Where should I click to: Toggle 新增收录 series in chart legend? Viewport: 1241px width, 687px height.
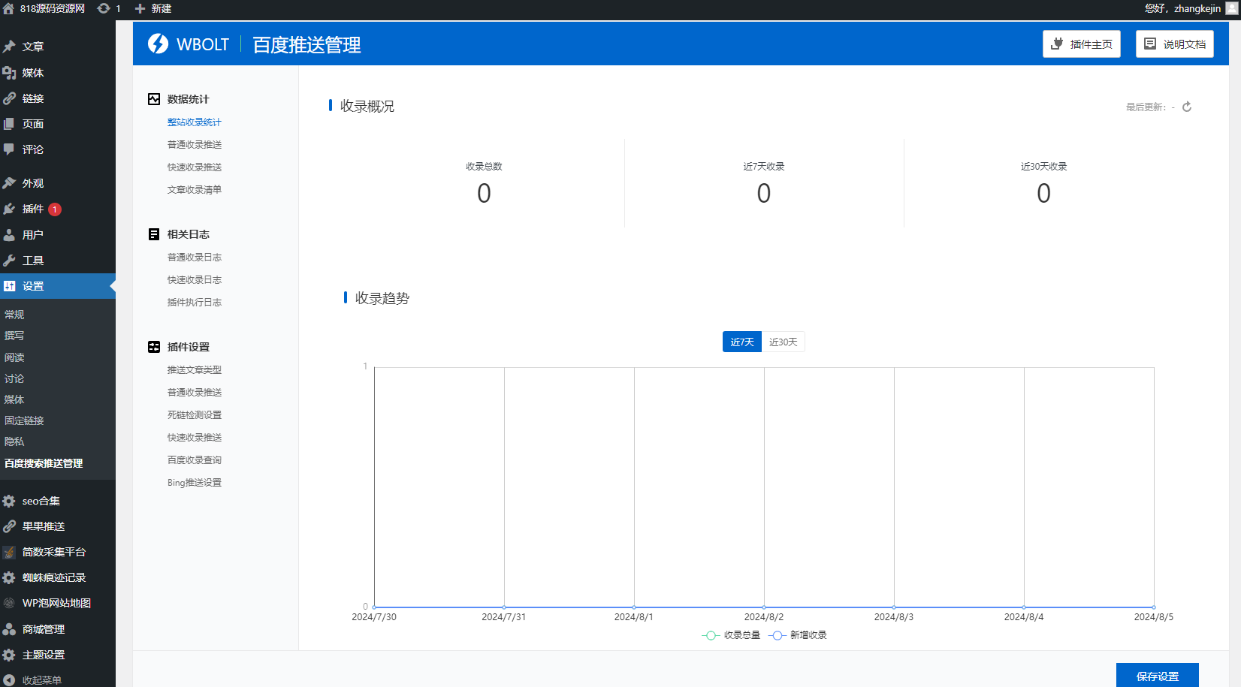pos(798,635)
